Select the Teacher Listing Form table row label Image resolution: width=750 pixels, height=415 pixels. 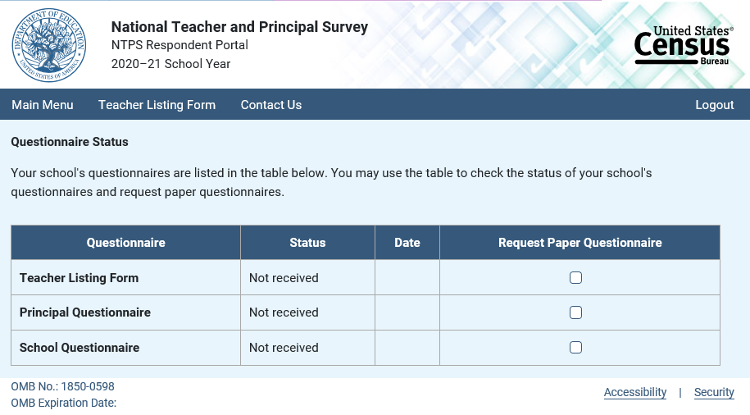(x=80, y=278)
